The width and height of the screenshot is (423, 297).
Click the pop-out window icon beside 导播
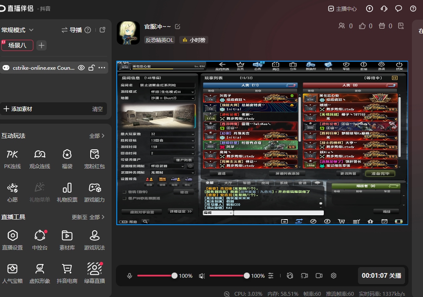point(103,30)
